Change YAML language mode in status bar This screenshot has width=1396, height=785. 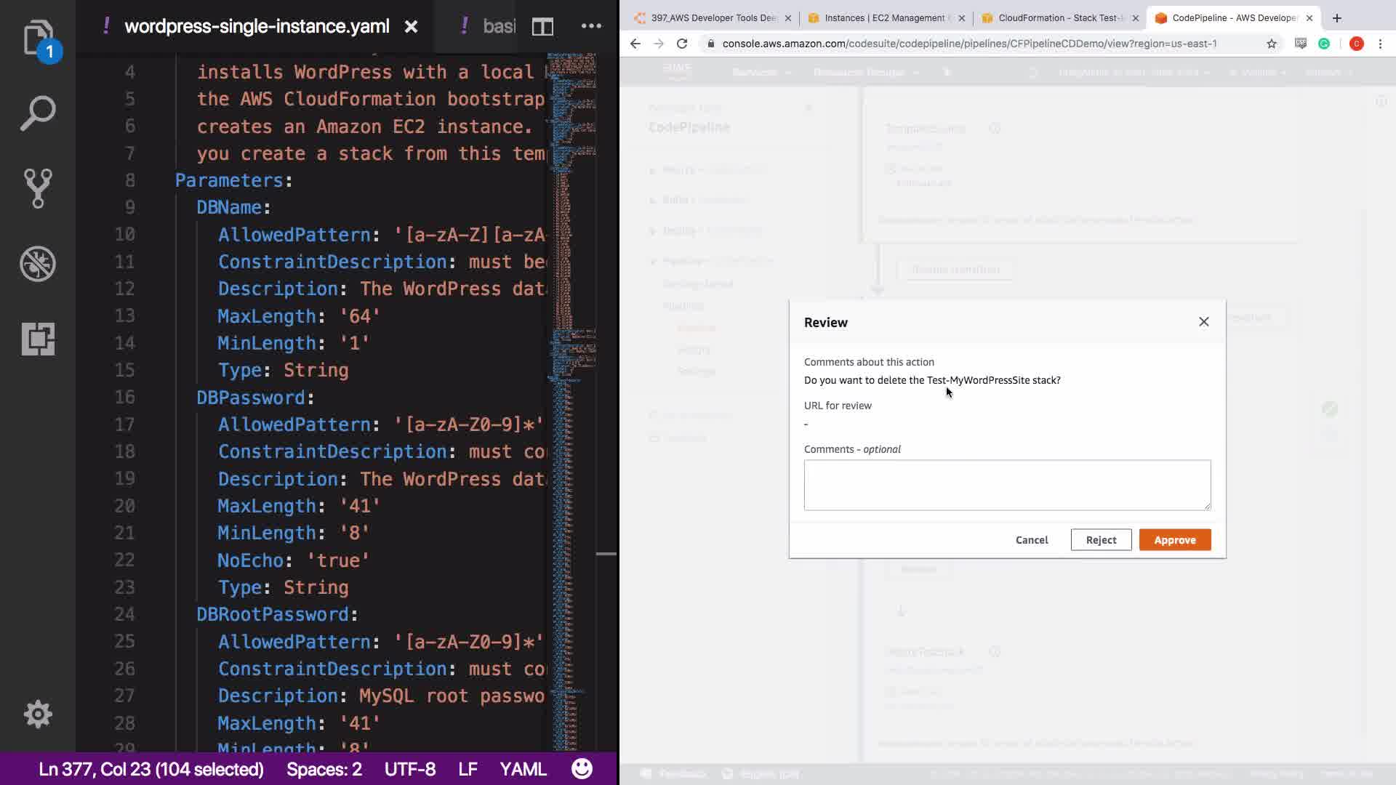(522, 769)
